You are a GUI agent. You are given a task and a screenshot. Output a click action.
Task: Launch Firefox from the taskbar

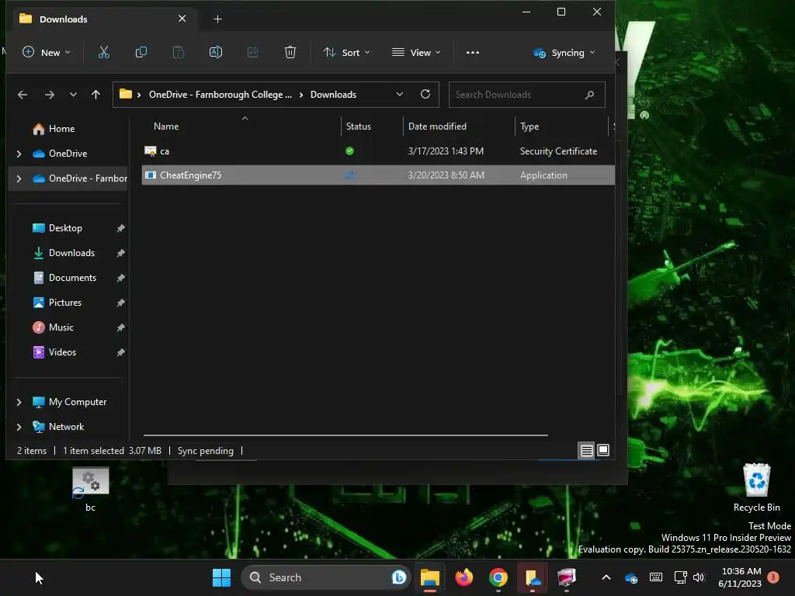tap(464, 577)
